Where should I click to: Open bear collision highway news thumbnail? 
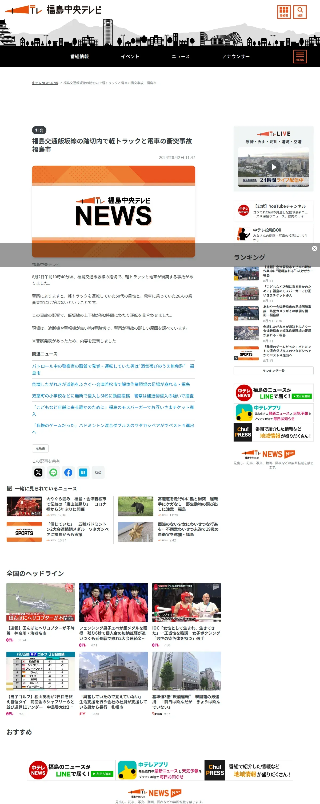[x=135, y=506]
